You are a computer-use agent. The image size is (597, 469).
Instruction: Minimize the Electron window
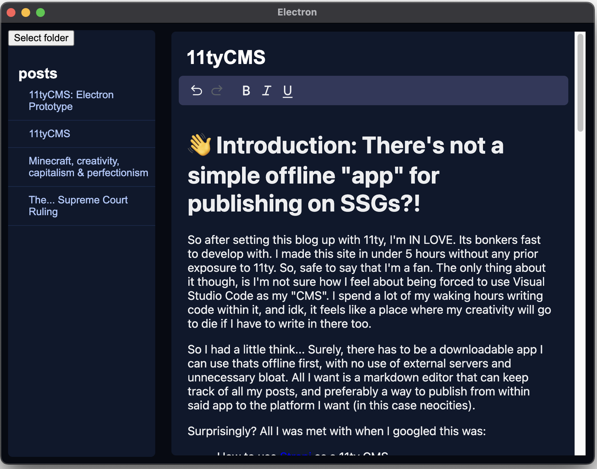(x=26, y=13)
